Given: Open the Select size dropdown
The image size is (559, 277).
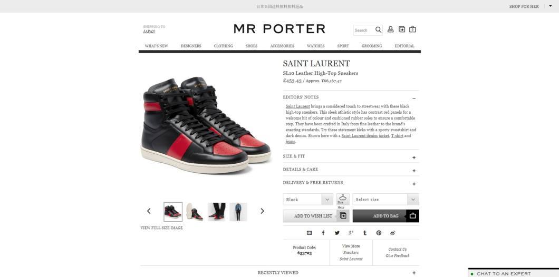Looking at the screenshot, I should [x=385, y=200].
